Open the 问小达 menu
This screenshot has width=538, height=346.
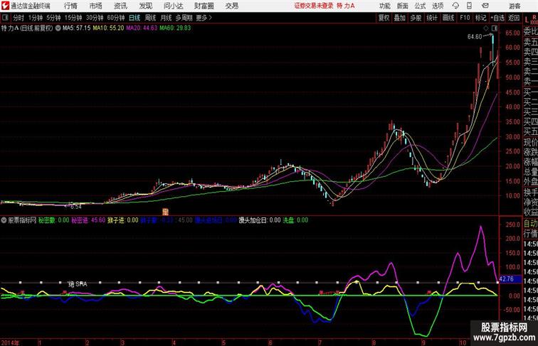click(x=173, y=6)
